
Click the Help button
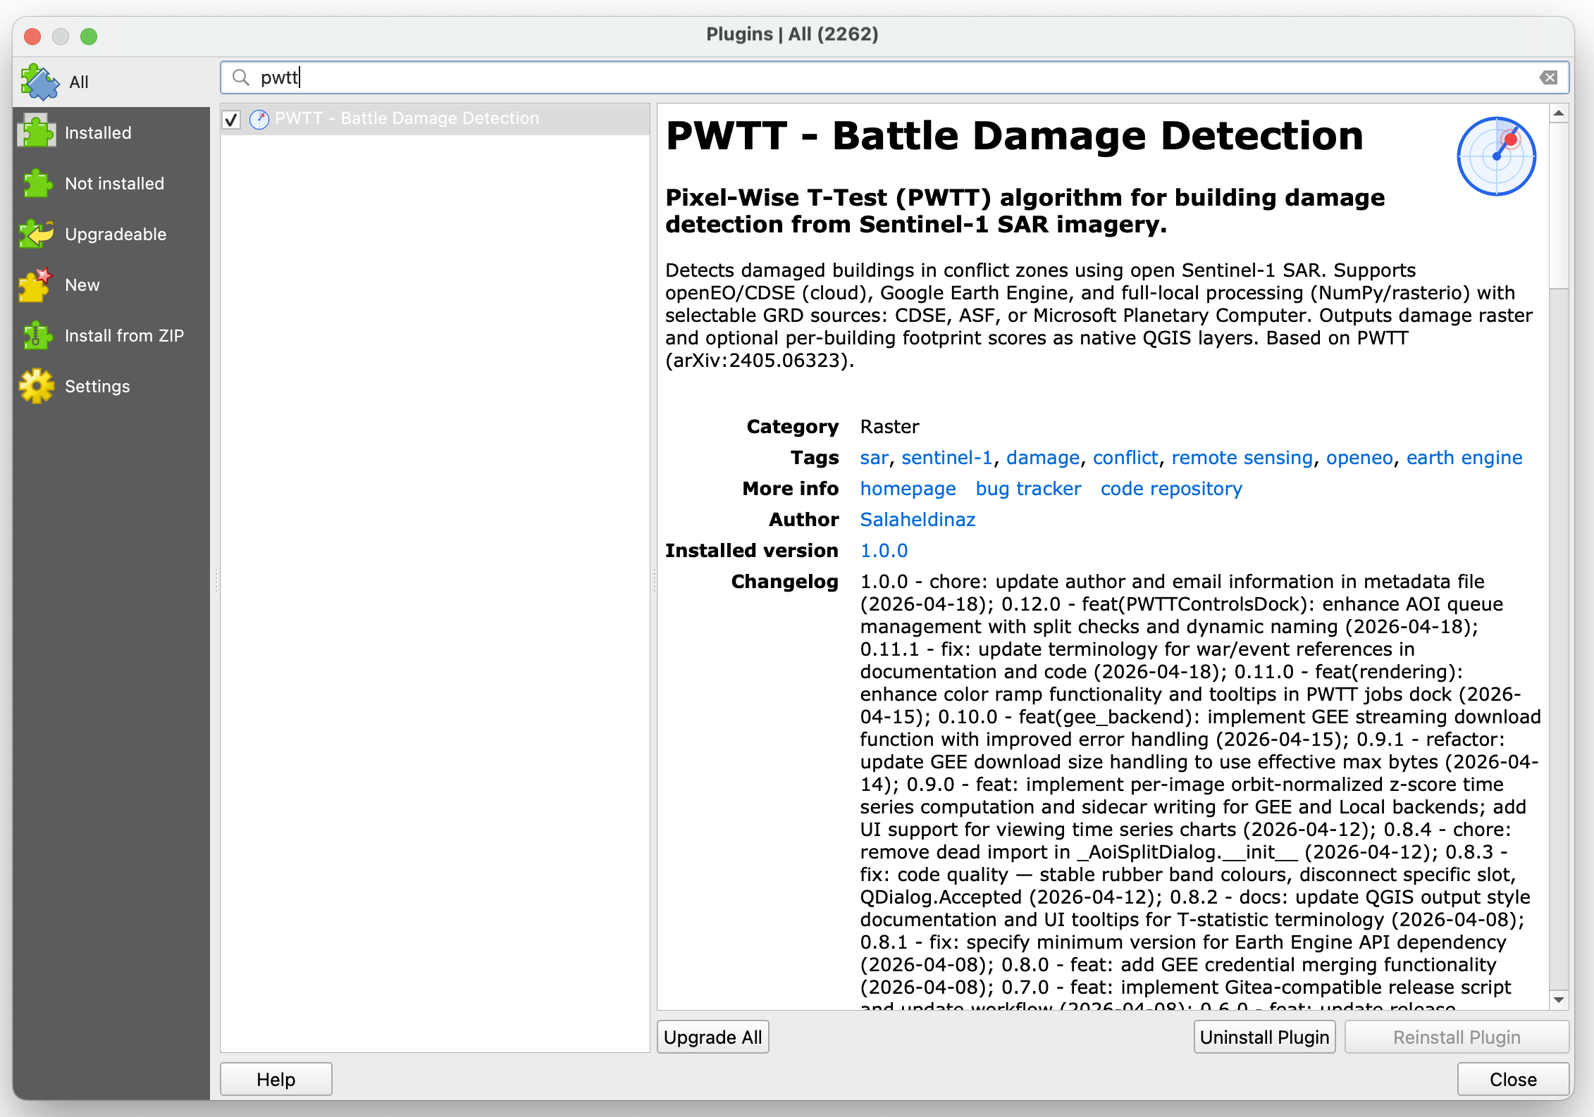pyautogui.click(x=276, y=1079)
